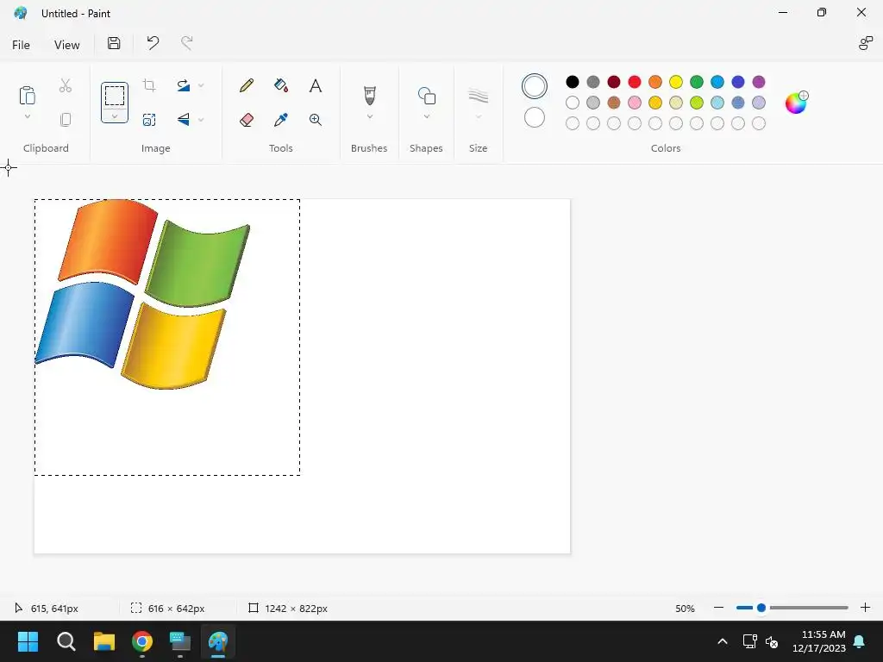Open the Edit colors wheel
The height and width of the screenshot is (662, 883).
click(x=796, y=103)
